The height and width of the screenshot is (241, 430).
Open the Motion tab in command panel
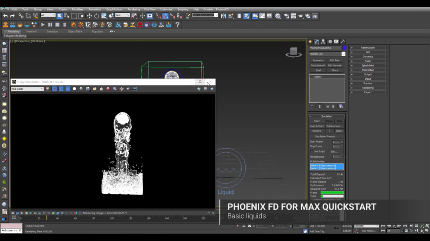pyautogui.click(x=330, y=42)
